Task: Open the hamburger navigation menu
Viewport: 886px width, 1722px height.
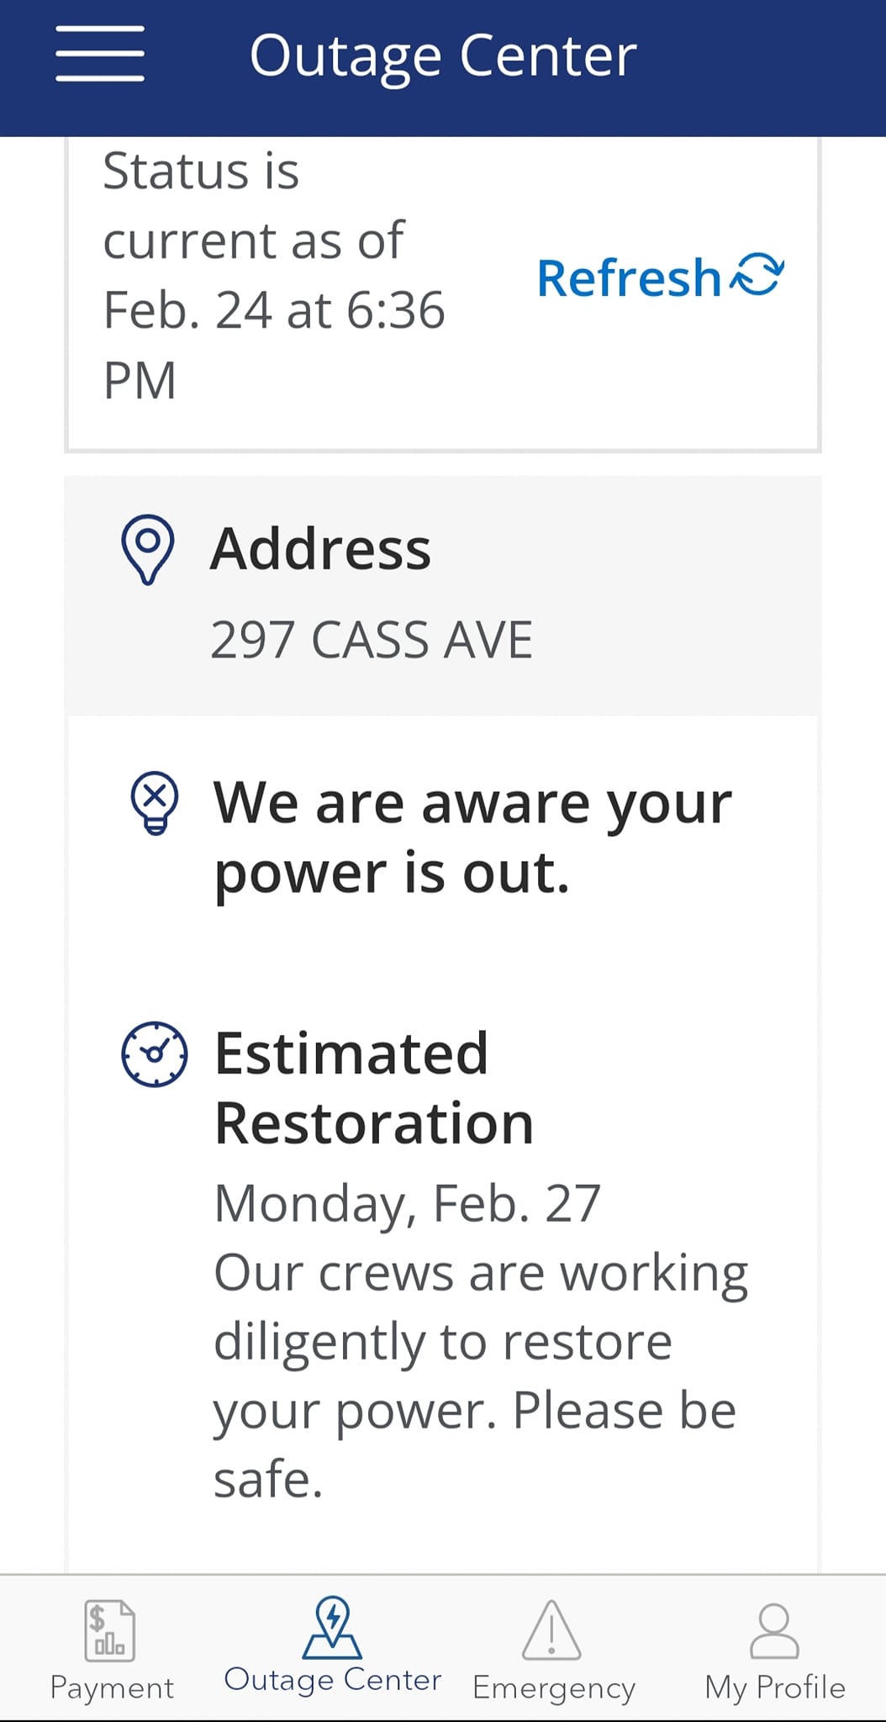Action: (x=100, y=54)
